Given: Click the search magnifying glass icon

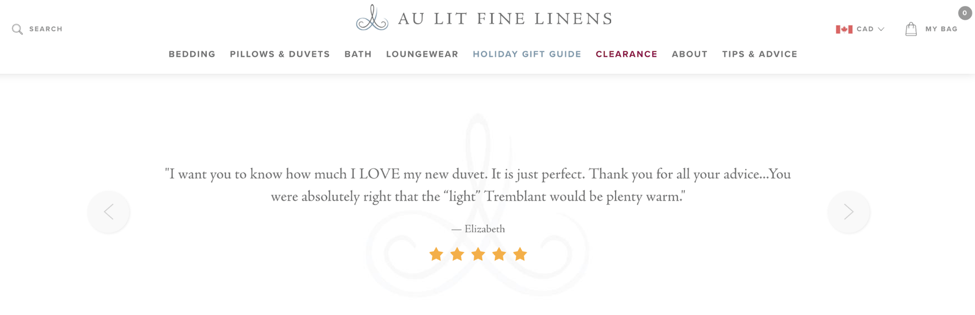Looking at the screenshot, I should 18,29.
